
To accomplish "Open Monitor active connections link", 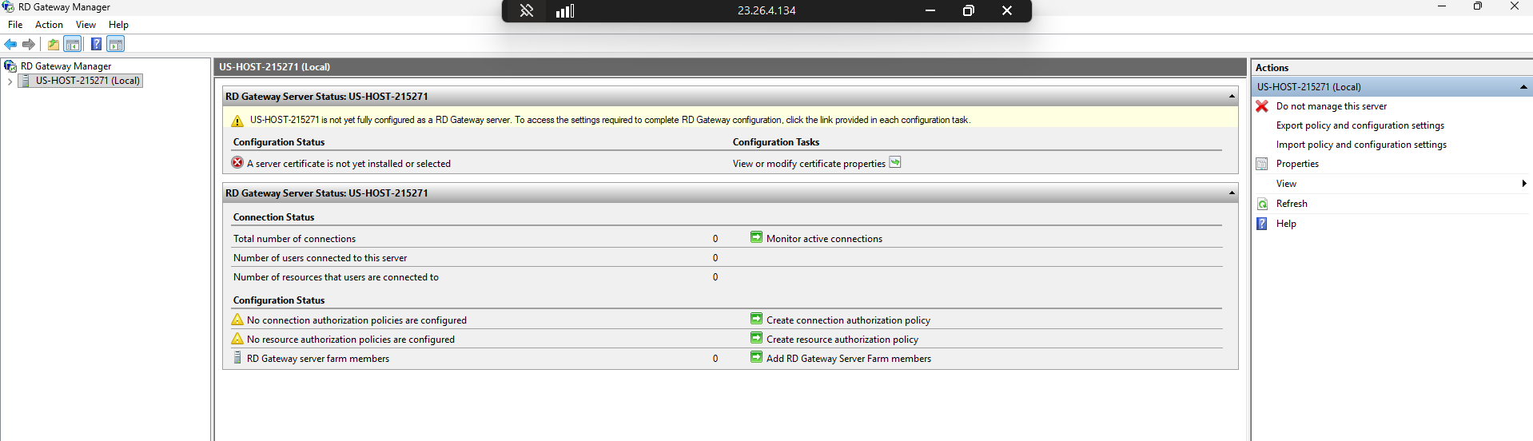I will tap(824, 239).
